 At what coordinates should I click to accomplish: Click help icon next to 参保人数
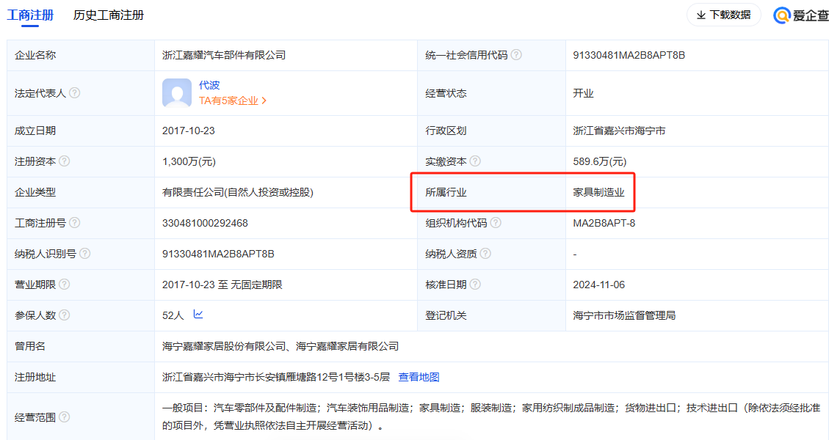(x=65, y=315)
